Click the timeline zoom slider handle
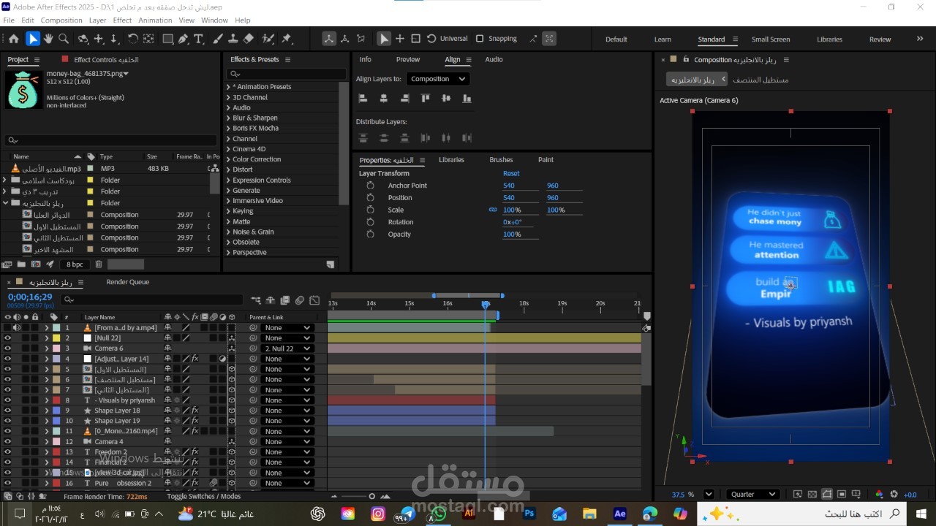The height and width of the screenshot is (526, 936). tap(371, 496)
